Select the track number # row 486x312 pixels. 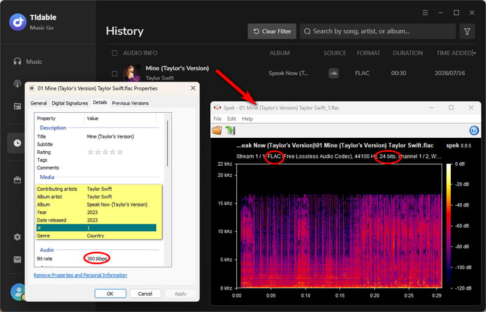pyautogui.click(x=96, y=228)
